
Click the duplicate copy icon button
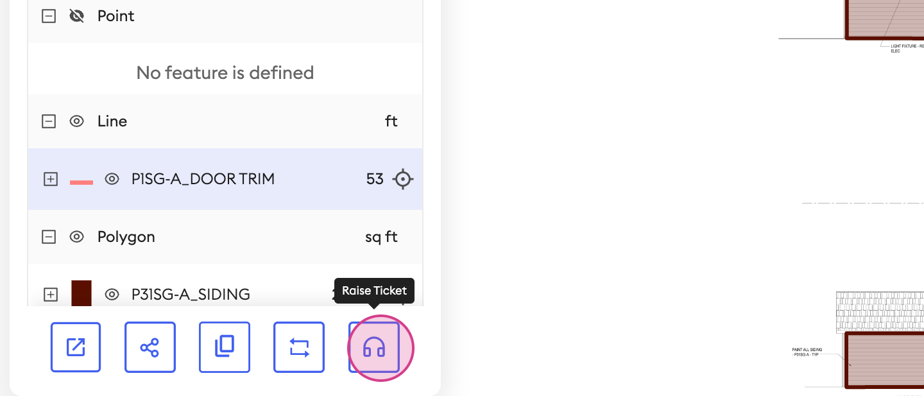225,347
